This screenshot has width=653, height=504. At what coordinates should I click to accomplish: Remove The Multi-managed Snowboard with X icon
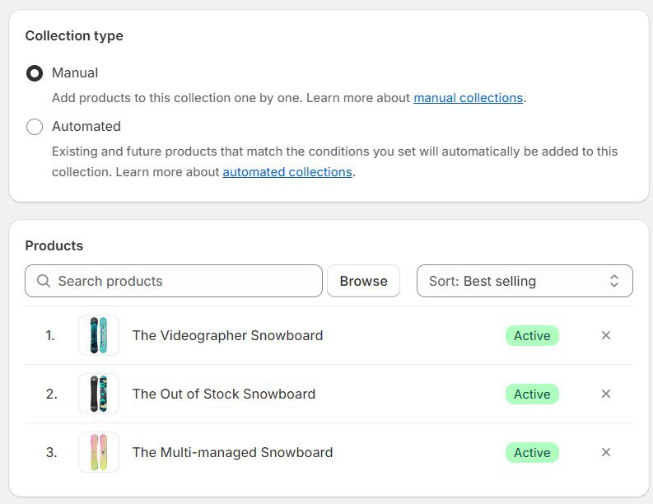[x=606, y=452]
